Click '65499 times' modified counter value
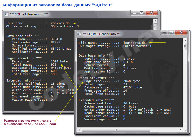The image size is (192, 137). [61, 49]
